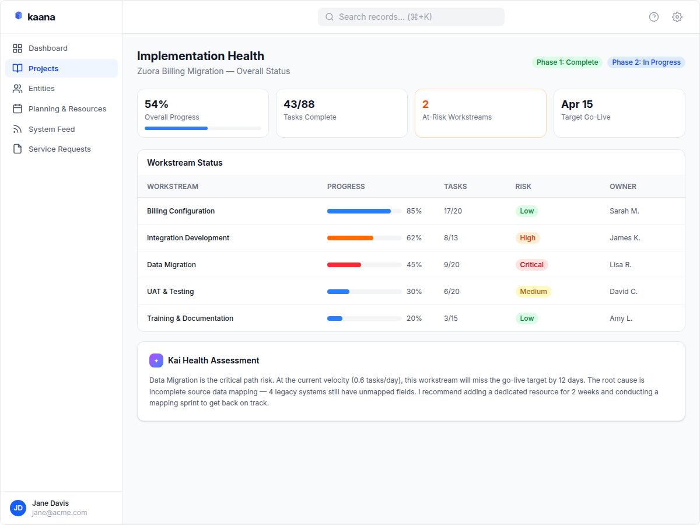Image resolution: width=700 pixels, height=525 pixels.
Task: Toggle the Phase 2: In Progress badge
Action: [x=646, y=61]
